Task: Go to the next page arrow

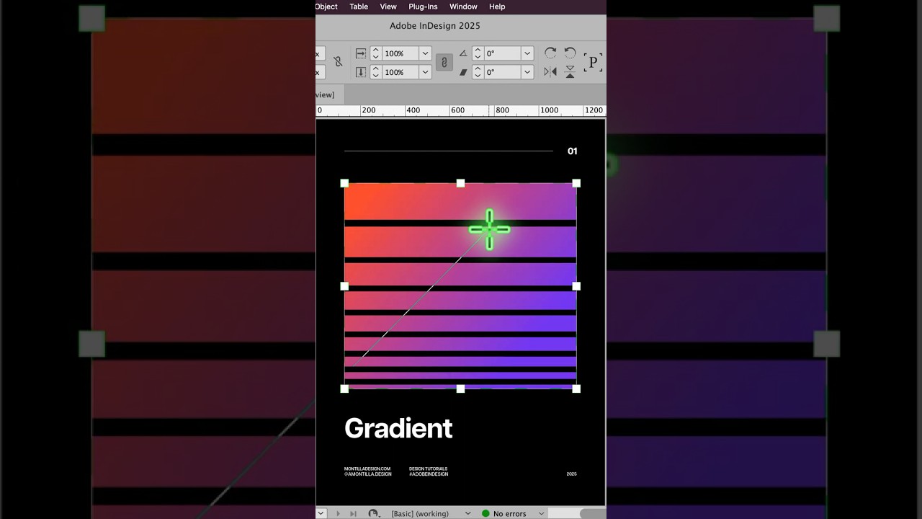Action: coord(338,513)
